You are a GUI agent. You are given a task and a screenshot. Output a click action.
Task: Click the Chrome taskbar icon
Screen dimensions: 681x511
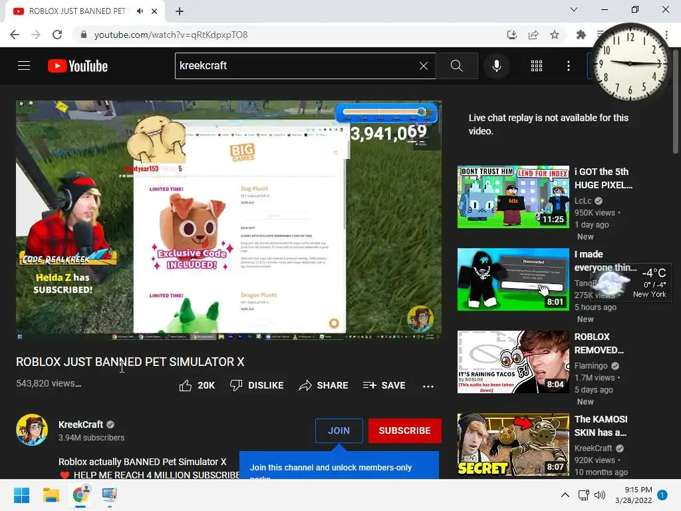80,495
